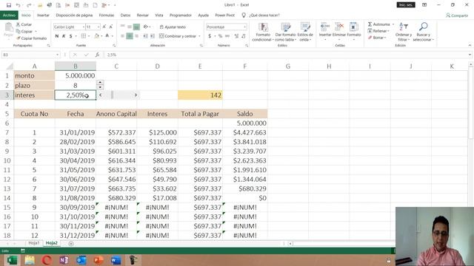Toggle italic (K) formatting
The width and height of the screenshot is (474, 266).
coord(64,36)
